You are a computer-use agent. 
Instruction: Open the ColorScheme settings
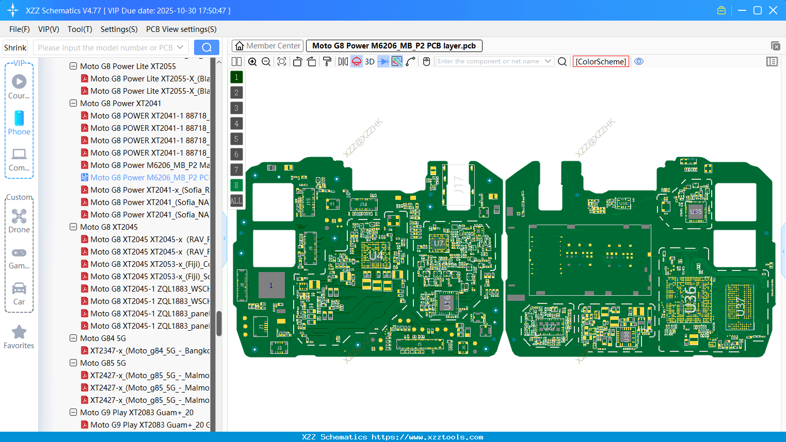[x=601, y=61]
